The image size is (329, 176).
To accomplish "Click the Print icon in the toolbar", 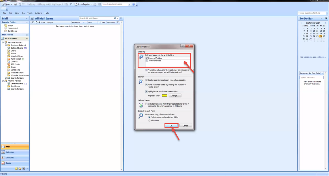I will click(x=15, y=4).
